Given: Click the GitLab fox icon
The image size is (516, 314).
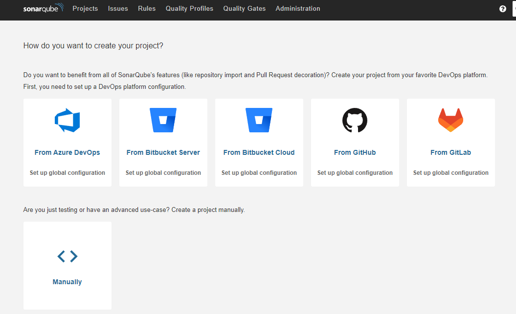Looking at the screenshot, I should point(450,120).
